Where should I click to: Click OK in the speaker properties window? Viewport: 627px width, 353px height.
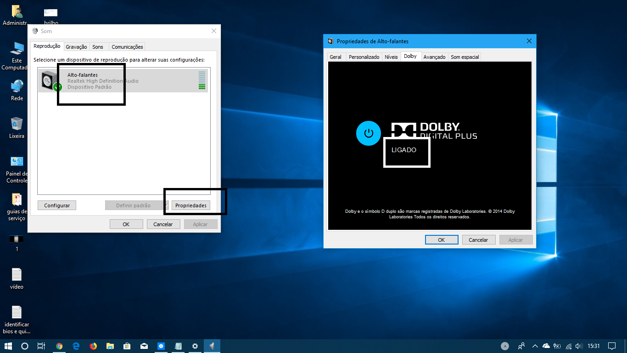(442, 239)
